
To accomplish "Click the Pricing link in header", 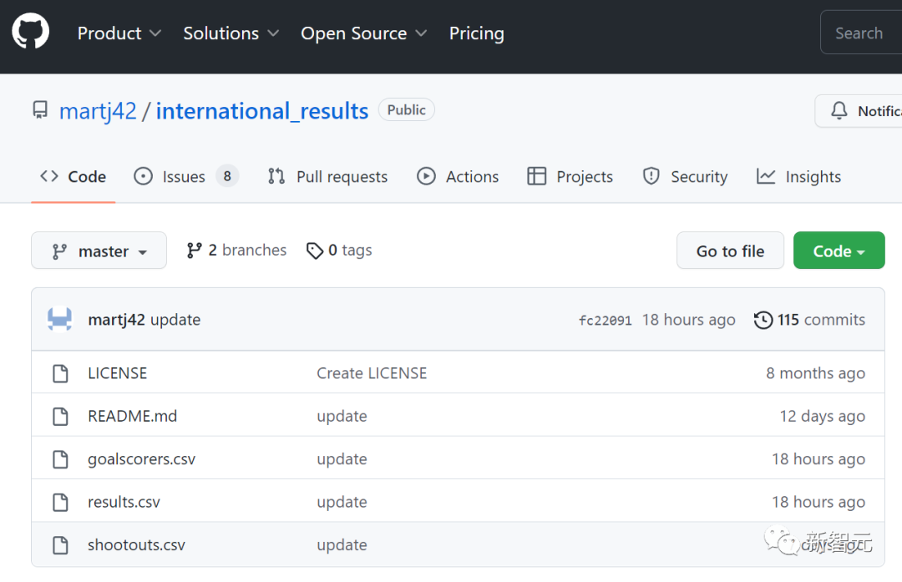I will point(476,33).
